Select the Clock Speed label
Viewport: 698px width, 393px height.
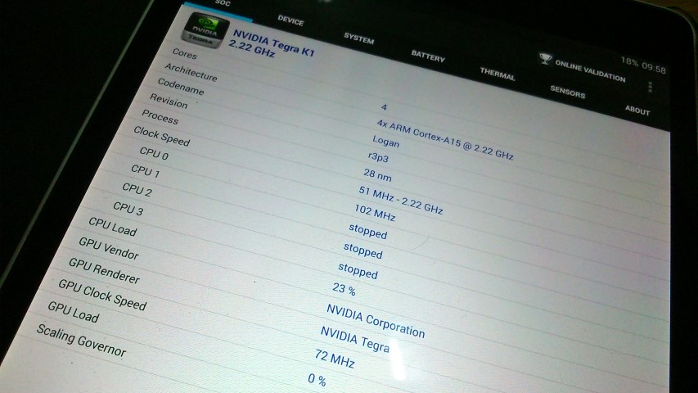click(162, 136)
